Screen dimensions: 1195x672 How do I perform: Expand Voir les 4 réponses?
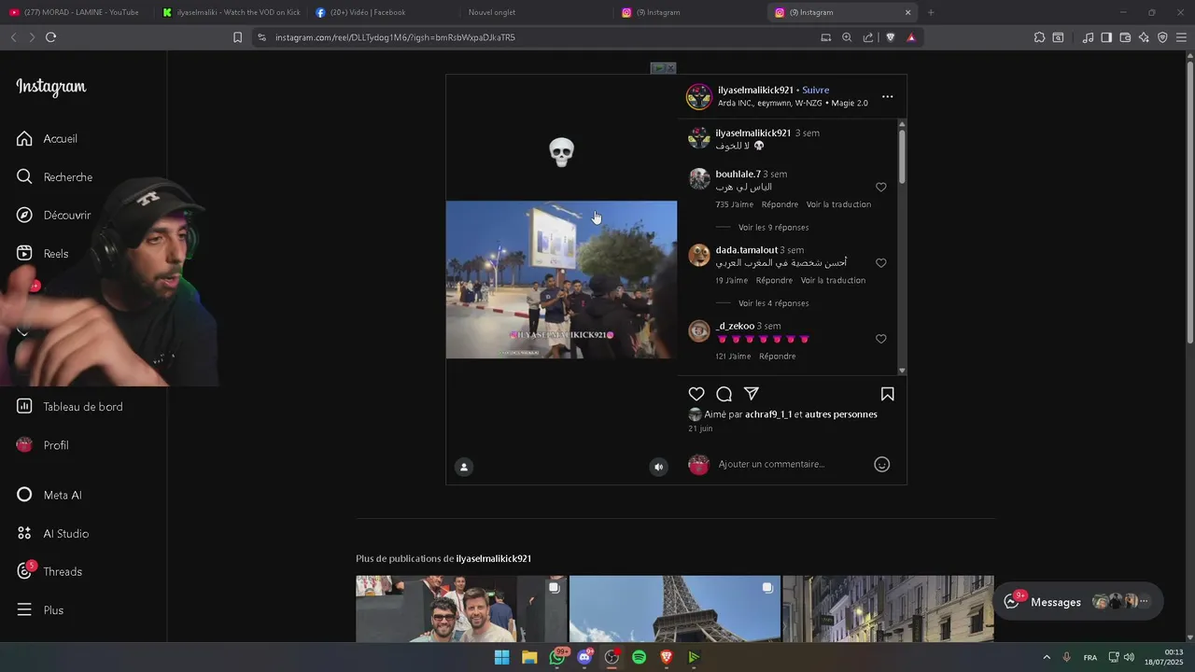pyautogui.click(x=773, y=303)
